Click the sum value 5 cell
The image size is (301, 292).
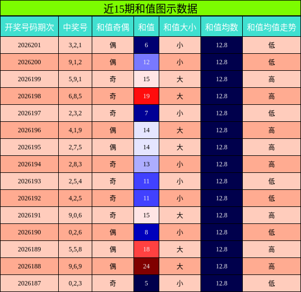coord(147,283)
